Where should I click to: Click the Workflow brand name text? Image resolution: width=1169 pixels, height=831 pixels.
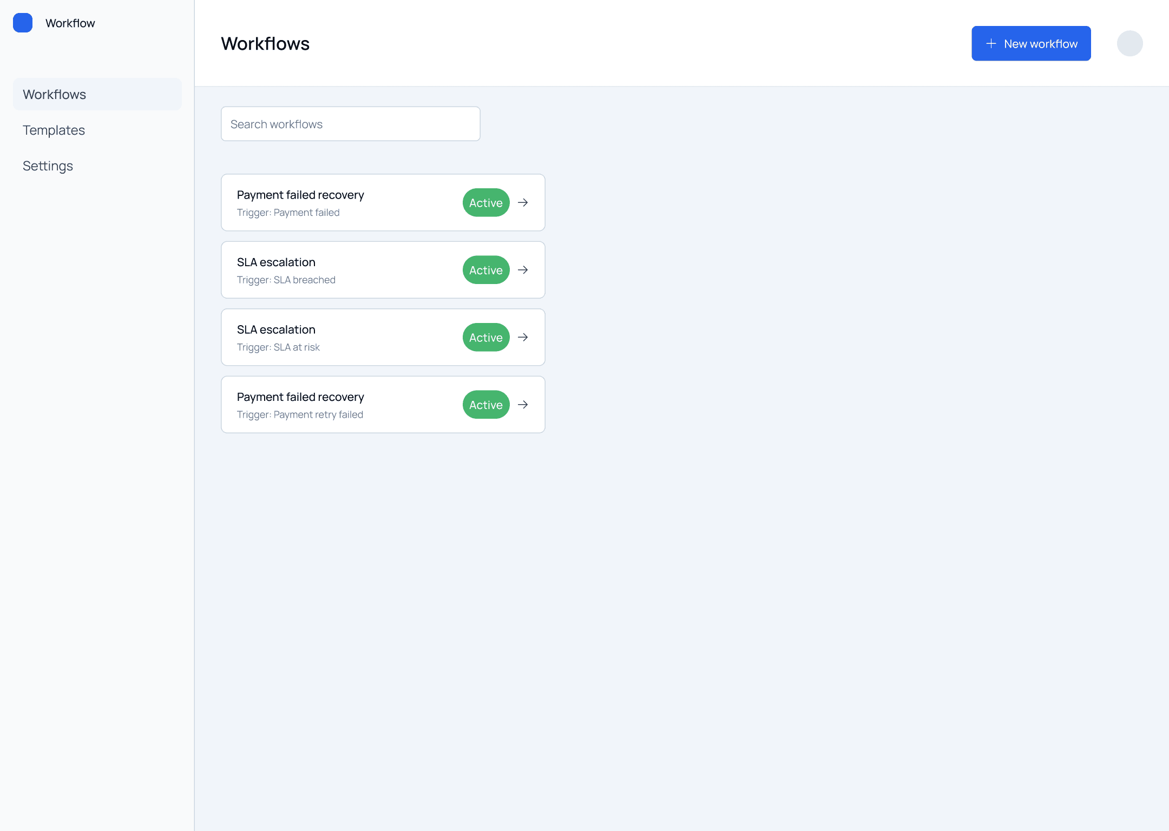[x=70, y=23]
